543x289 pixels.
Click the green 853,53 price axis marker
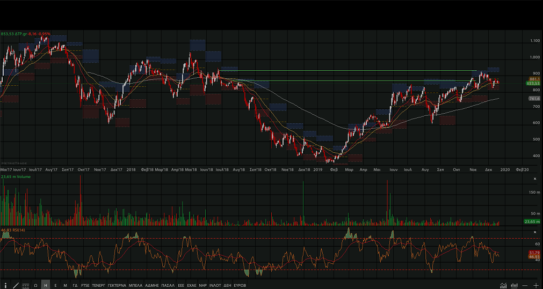[533, 84]
